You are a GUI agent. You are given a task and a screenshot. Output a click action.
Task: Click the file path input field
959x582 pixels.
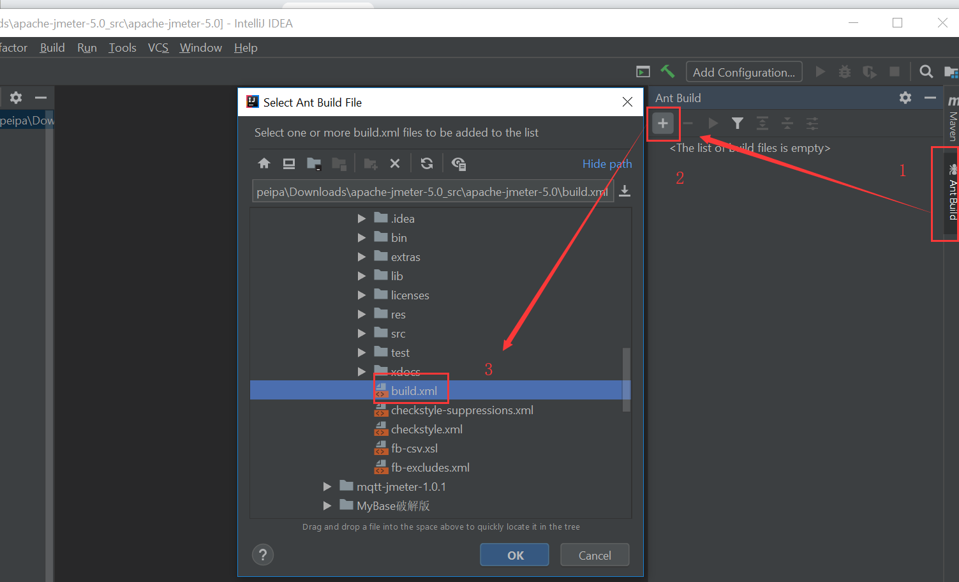click(433, 191)
